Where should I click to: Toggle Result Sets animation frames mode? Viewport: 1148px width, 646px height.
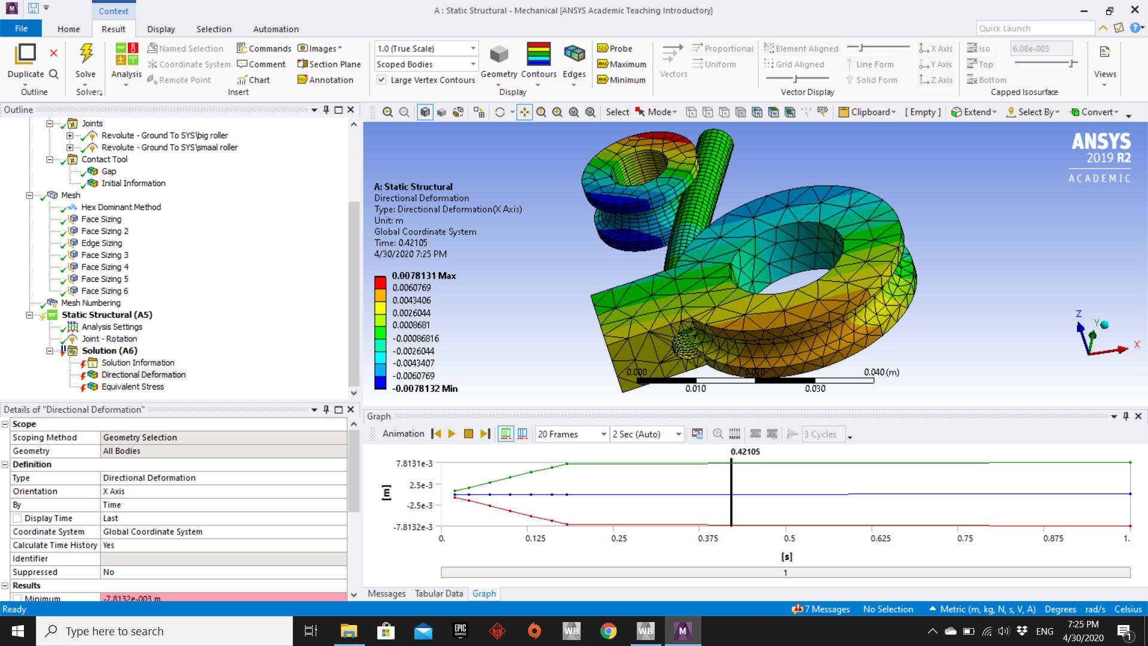pyautogui.click(x=522, y=434)
